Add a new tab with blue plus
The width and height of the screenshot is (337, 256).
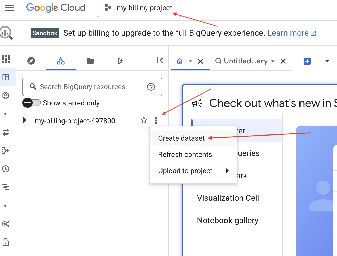307,61
